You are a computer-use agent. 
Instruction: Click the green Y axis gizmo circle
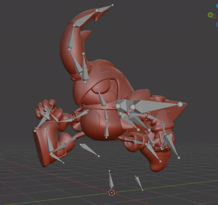click(x=210, y=15)
